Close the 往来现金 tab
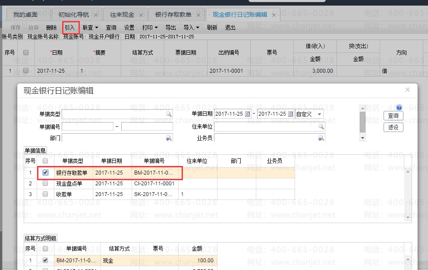This screenshot has height=270, width=428. (141, 15)
